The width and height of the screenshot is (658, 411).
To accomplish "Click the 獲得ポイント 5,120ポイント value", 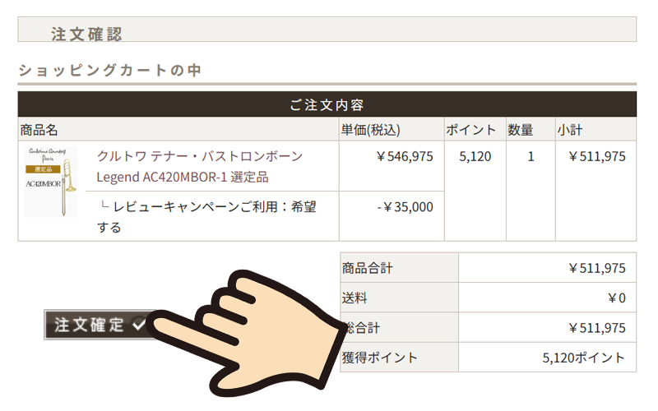I will pos(583,358).
